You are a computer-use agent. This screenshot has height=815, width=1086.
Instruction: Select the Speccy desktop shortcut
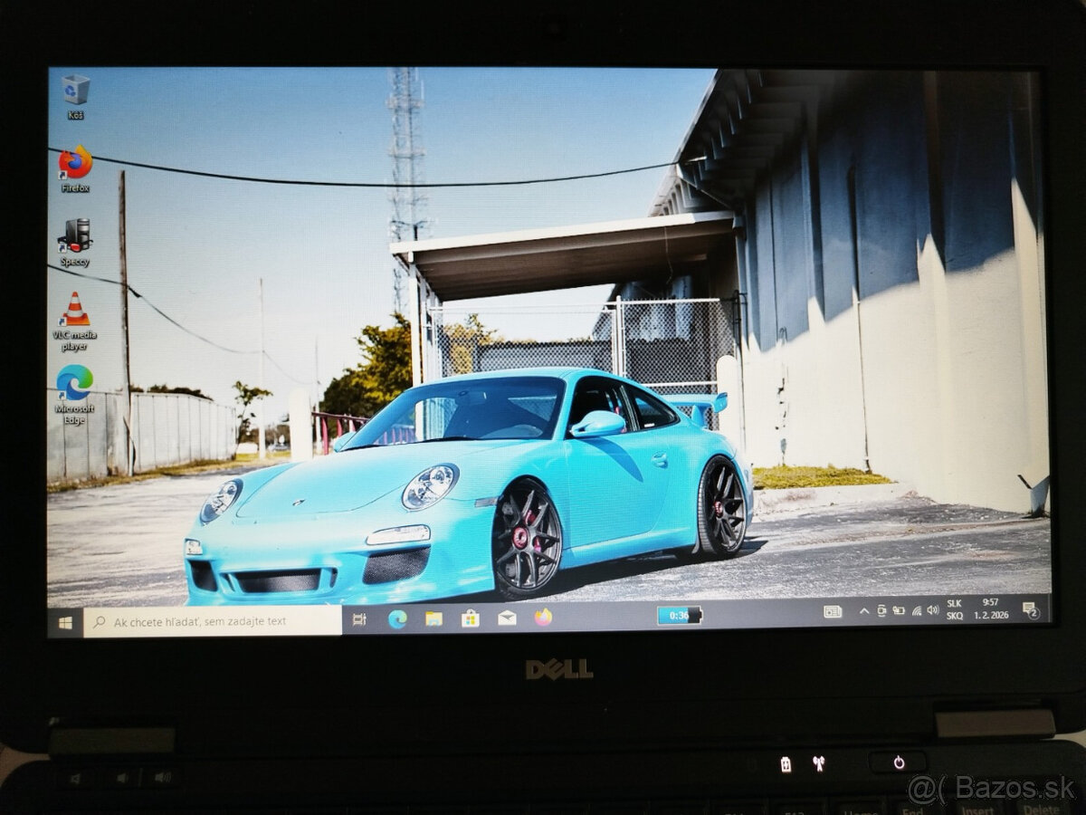point(74,236)
